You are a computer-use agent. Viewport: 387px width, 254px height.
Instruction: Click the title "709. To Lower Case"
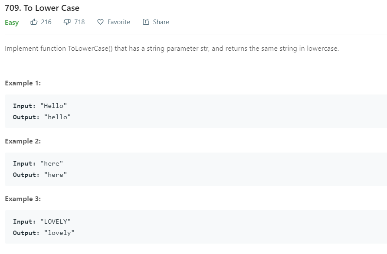[42, 8]
